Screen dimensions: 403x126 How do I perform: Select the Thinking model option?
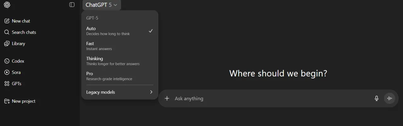tap(120, 61)
